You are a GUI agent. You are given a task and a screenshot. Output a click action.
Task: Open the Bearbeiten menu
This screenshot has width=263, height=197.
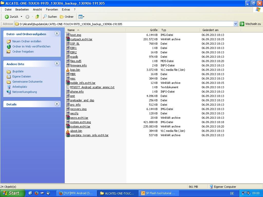click(22, 9)
